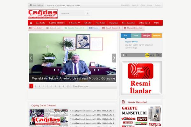Open Çağdaş Develi Gazetesi 06 Ekim 2017 Sayfa 1
The height and width of the screenshot is (127, 191).
coord(93,111)
